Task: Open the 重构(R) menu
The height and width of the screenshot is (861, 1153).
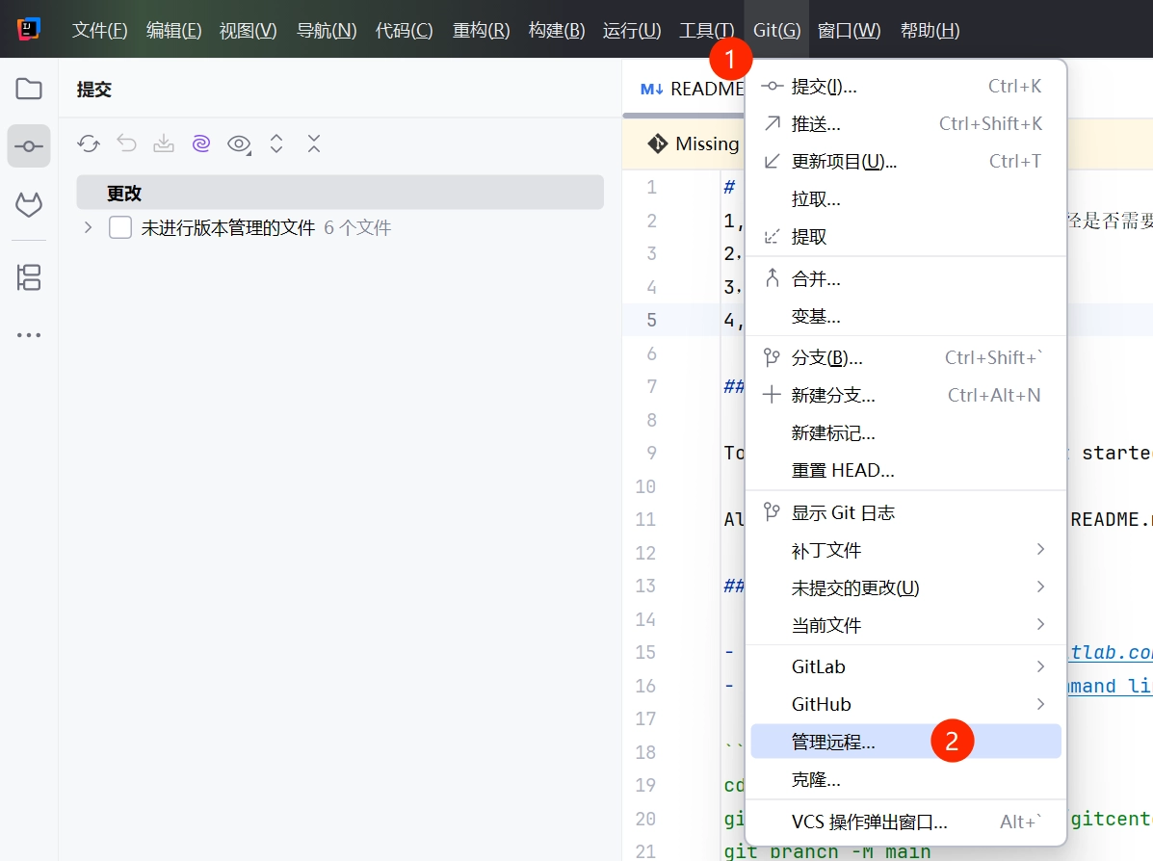Action: [481, 30]
